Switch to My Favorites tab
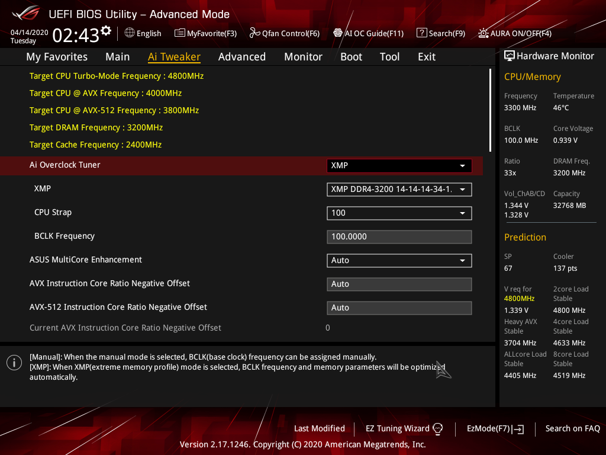 click(x=57, y=57)
